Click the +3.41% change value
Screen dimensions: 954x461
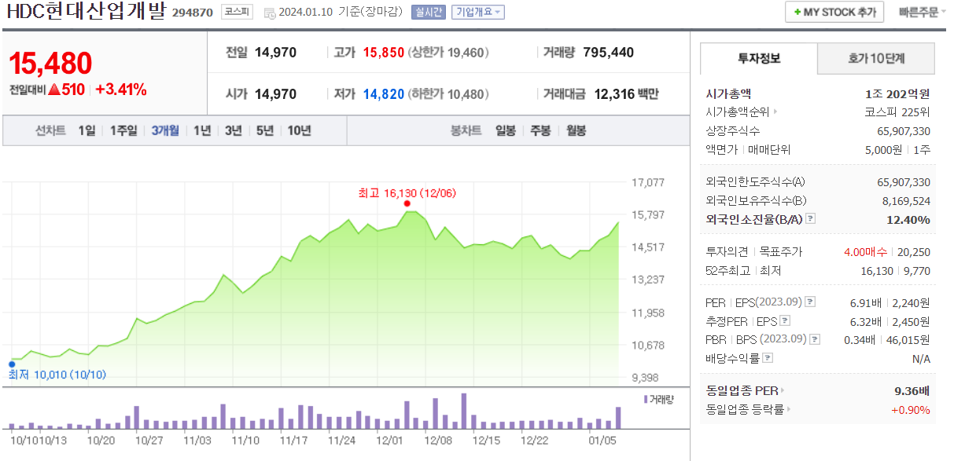120,90
